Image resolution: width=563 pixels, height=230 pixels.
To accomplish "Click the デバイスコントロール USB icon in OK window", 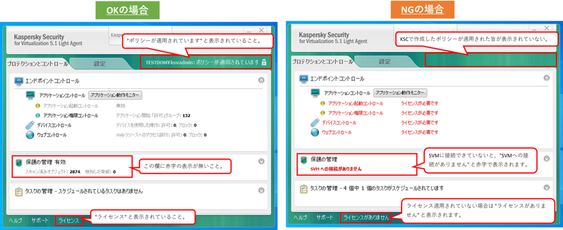I will [x=30, y=125].
